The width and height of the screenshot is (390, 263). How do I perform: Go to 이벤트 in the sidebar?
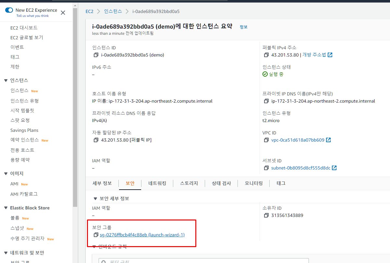pyautogui.click(x=17, y=47)
